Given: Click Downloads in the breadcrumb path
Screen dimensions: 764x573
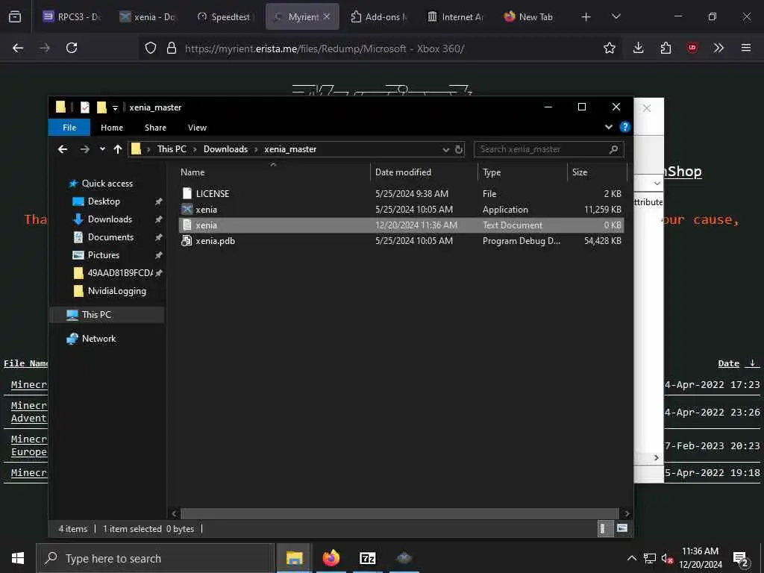Looking at the screenshot, I should point(225,149).
